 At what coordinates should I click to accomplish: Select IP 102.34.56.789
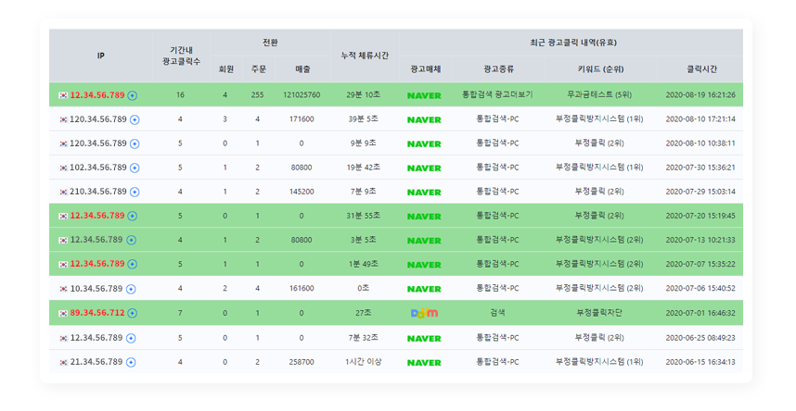pos(98,168)
